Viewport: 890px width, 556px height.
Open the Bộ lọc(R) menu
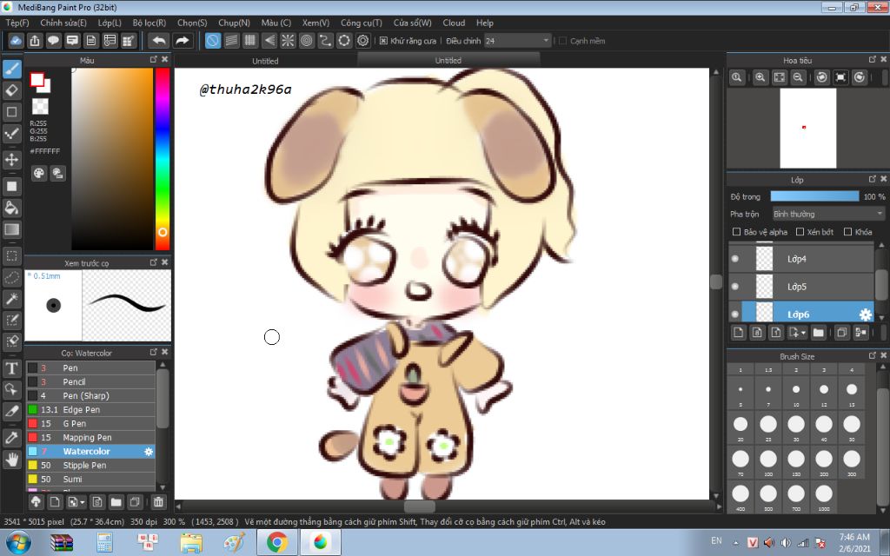pos(149,23)
